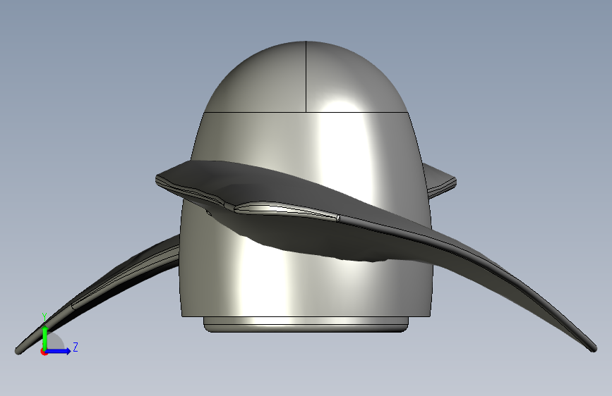This screenshot has width=612, height=396.
Task: Click the blue Z axis arrow of triad
Action: [x=59, y=351]
